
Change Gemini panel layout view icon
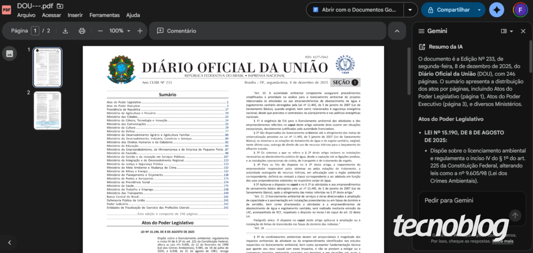(507, 31)
